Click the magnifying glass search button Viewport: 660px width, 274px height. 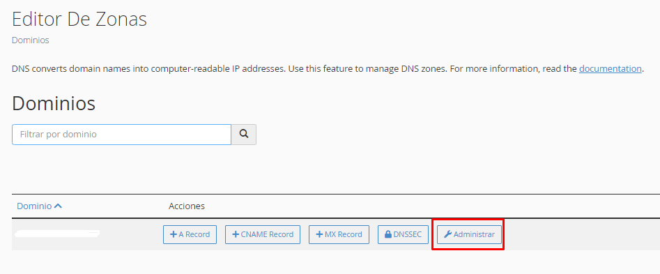pos(244,135)
